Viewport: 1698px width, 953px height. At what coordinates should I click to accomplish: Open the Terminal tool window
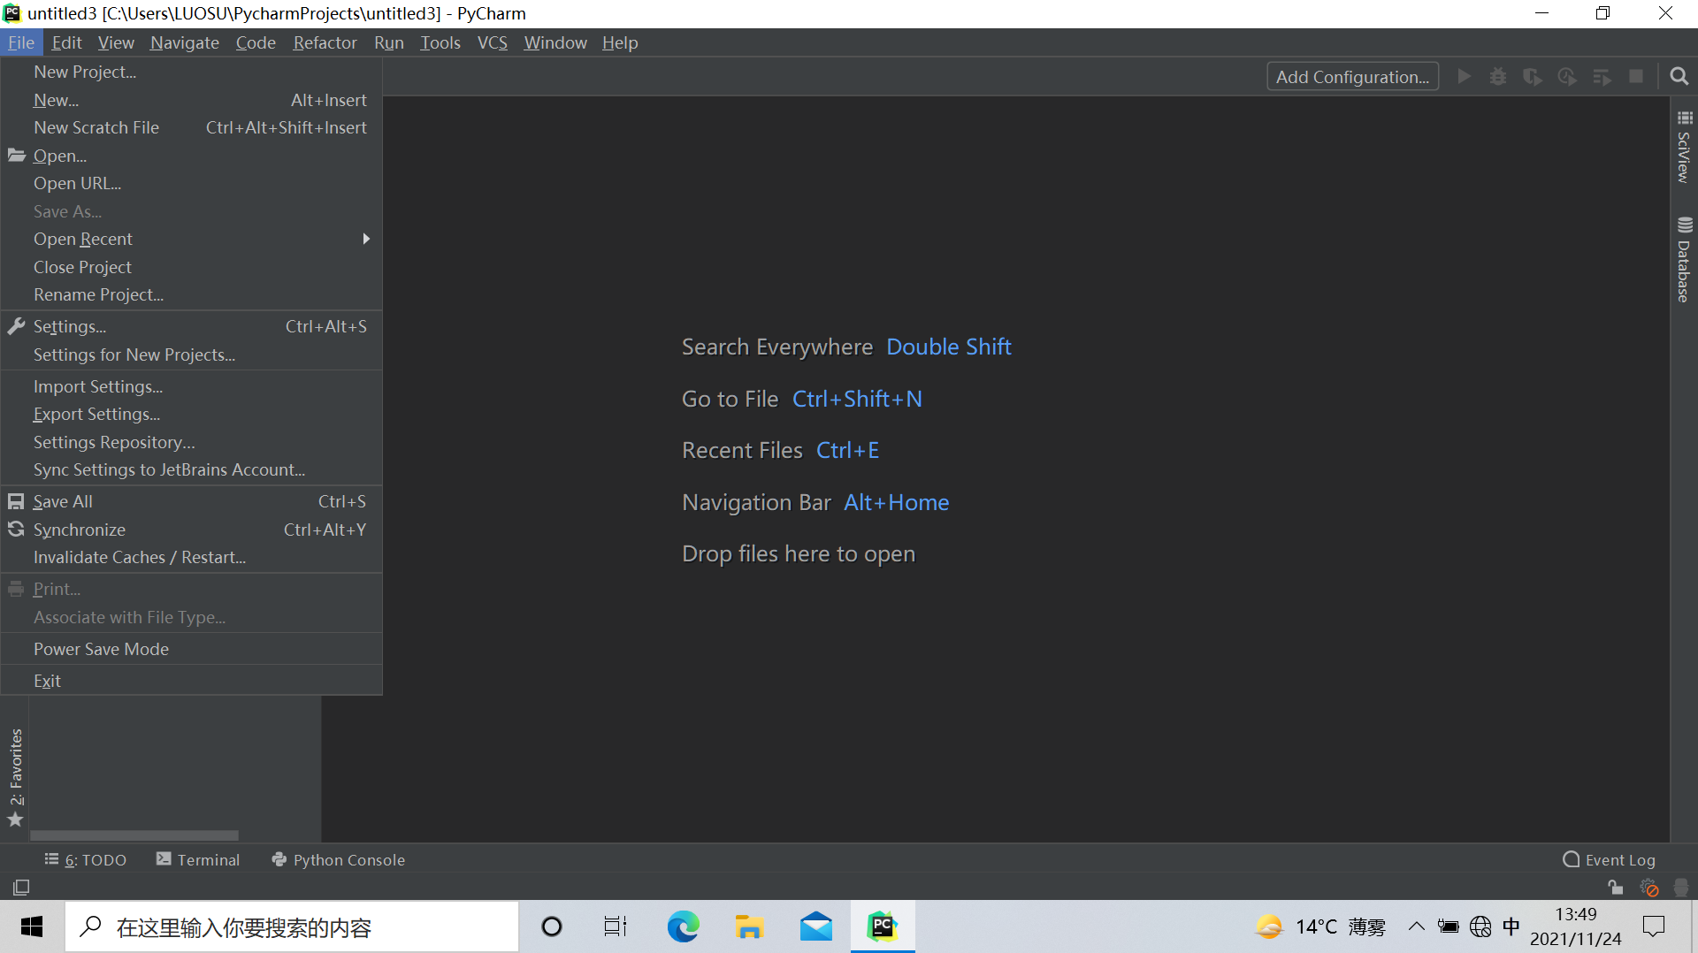pyautogui.click(x=198, y=858)
